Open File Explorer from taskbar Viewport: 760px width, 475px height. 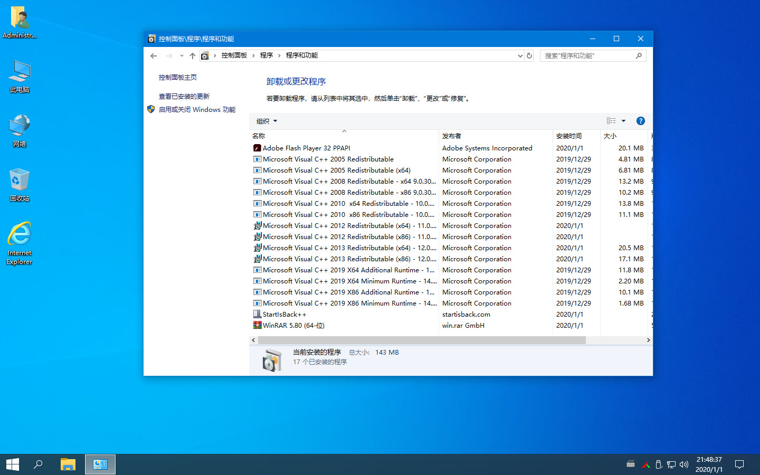click(68, 464)
